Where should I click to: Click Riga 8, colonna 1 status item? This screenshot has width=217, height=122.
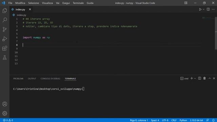tap(139, 120)
